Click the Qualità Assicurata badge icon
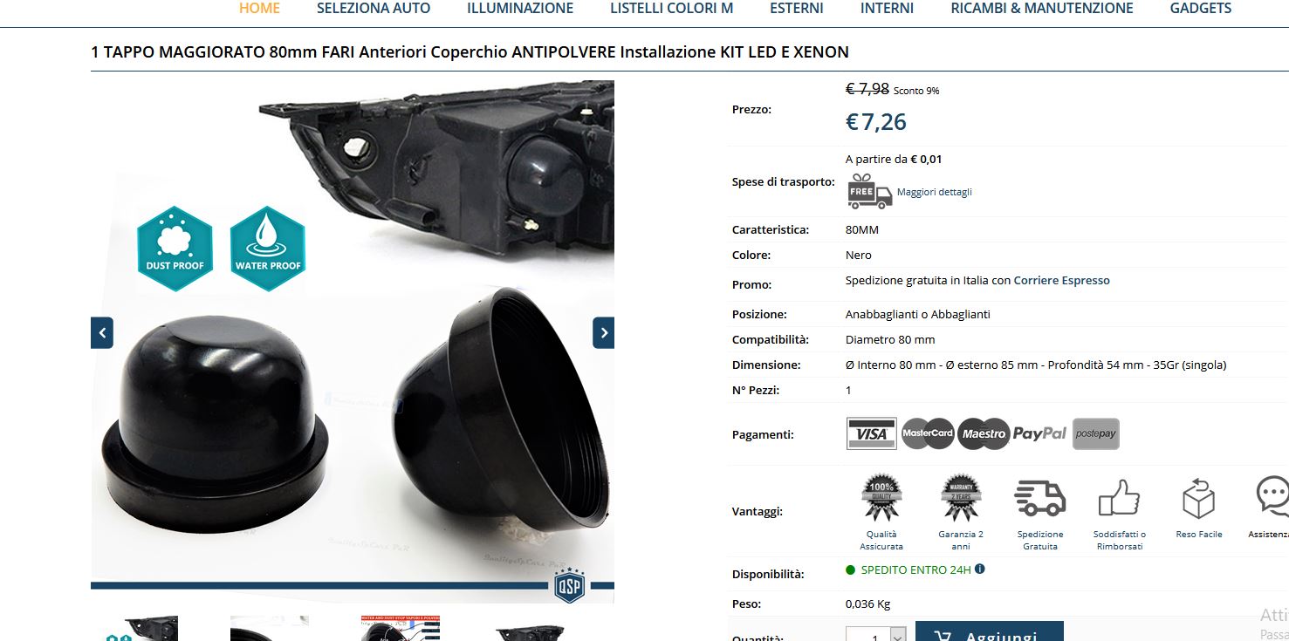1289x641 pixels. click(881, 498)
